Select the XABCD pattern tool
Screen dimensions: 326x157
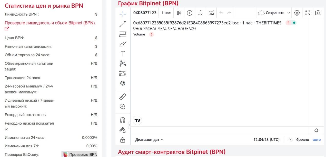[x=123, y=63]
